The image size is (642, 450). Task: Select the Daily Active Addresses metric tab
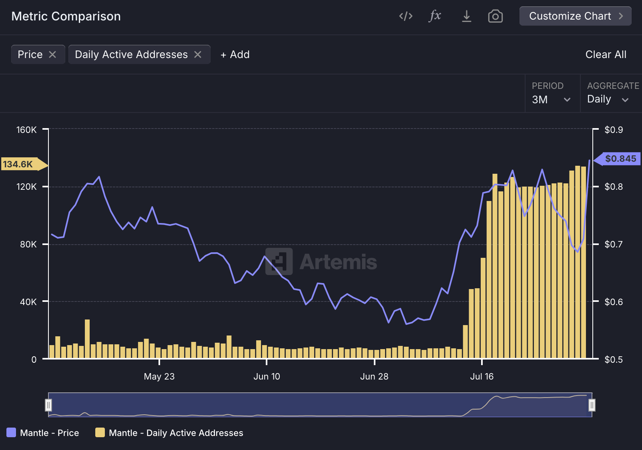(130, 54)
